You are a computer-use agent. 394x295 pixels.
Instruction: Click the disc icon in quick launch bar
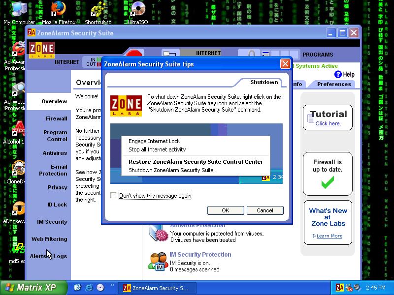click(100, 288)
